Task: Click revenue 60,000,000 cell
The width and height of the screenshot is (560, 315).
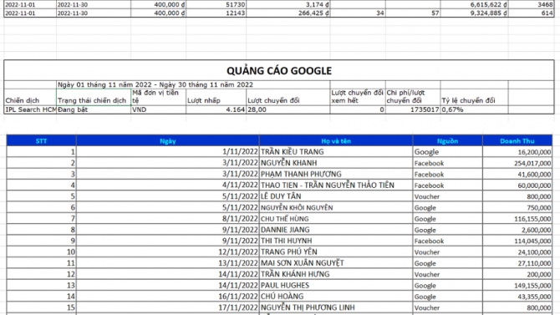Action: (x=517, y=185)
